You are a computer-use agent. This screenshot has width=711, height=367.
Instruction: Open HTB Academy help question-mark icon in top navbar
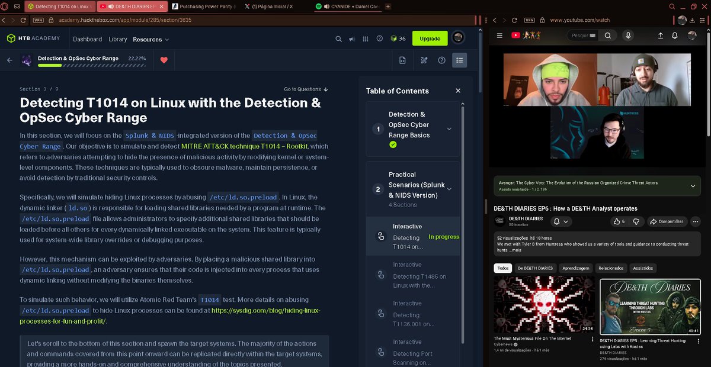pyautogui.click(x=379, y=39)
